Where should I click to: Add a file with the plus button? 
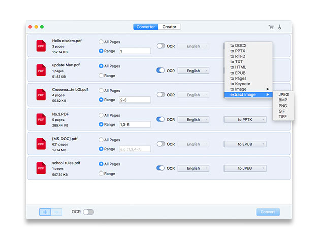point(45,212)
